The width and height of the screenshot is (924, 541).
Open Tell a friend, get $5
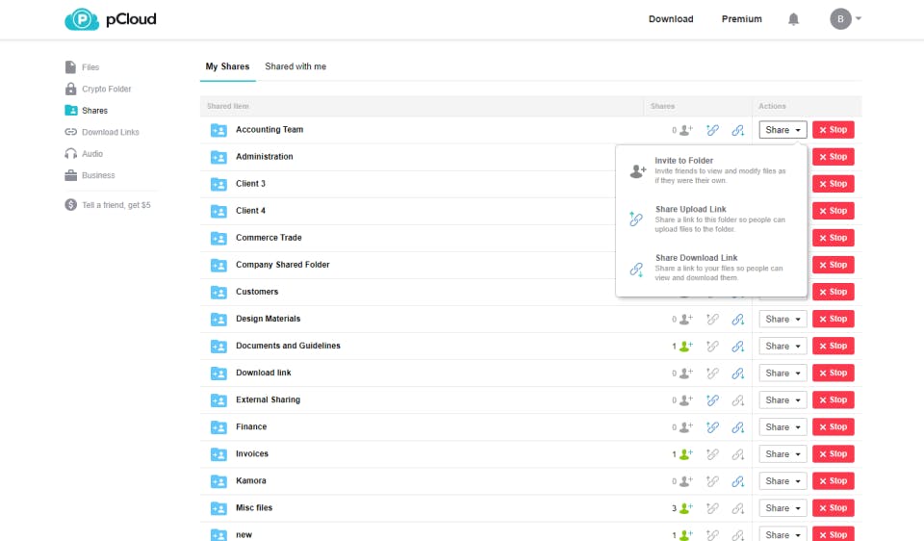(x=115, y=205)
